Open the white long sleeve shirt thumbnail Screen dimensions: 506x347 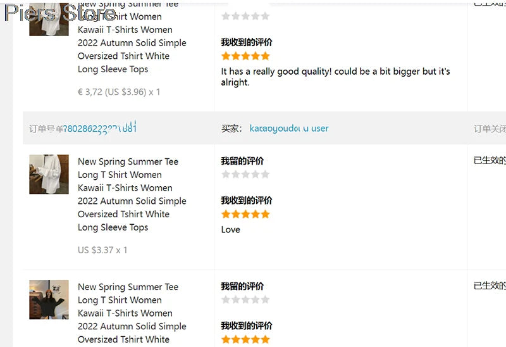click(x=49, y=174)
